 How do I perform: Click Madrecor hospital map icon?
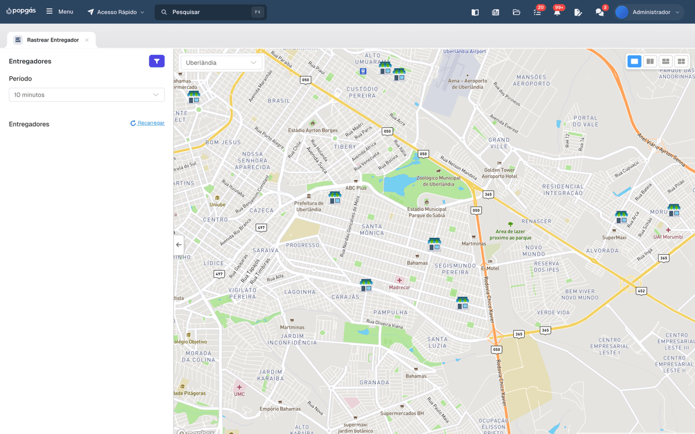click(x=399, y=281)
